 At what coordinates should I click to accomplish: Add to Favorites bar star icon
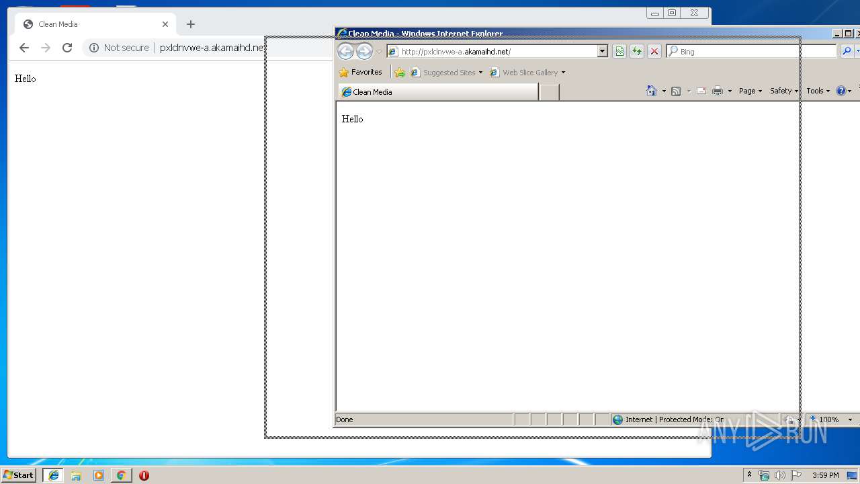click(400, 73)
